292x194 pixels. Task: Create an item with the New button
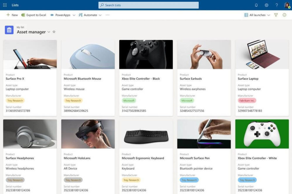click(12, 15)
